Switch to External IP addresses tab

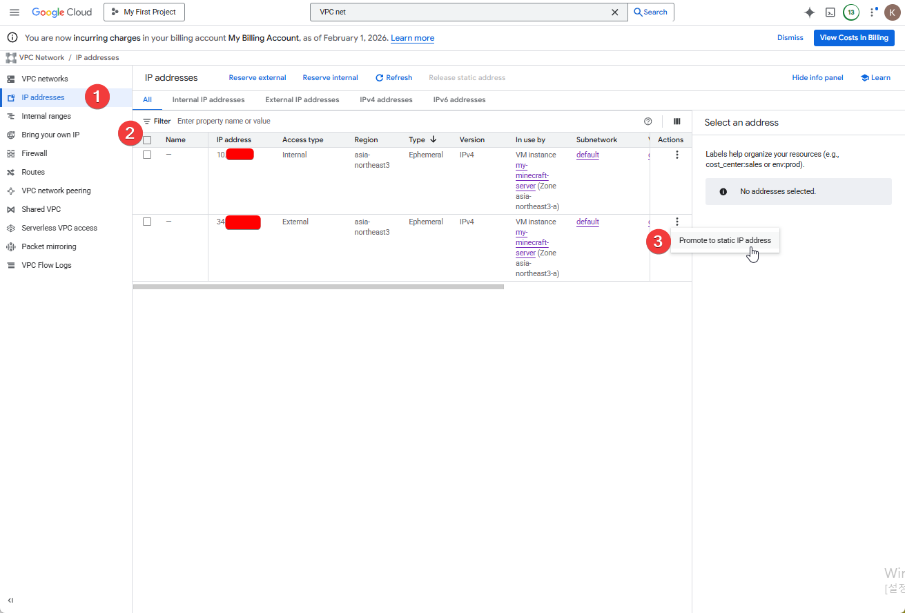point(302,100)
